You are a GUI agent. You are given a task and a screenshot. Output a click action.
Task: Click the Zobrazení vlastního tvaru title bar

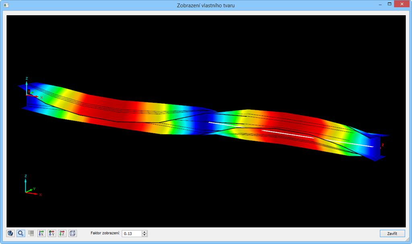[x=206, y=5]
